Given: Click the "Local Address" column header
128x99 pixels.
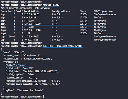Looking at the screenshot, I should [32, 11].
